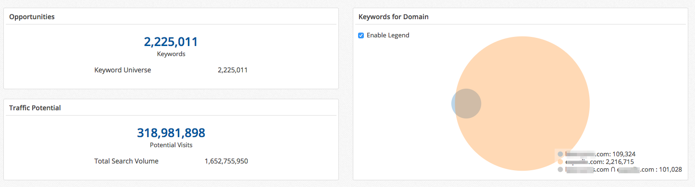695x187 pixels.
Task: Select the 1,652,755,950 search volume value
Action: click(x=226, y=161)
